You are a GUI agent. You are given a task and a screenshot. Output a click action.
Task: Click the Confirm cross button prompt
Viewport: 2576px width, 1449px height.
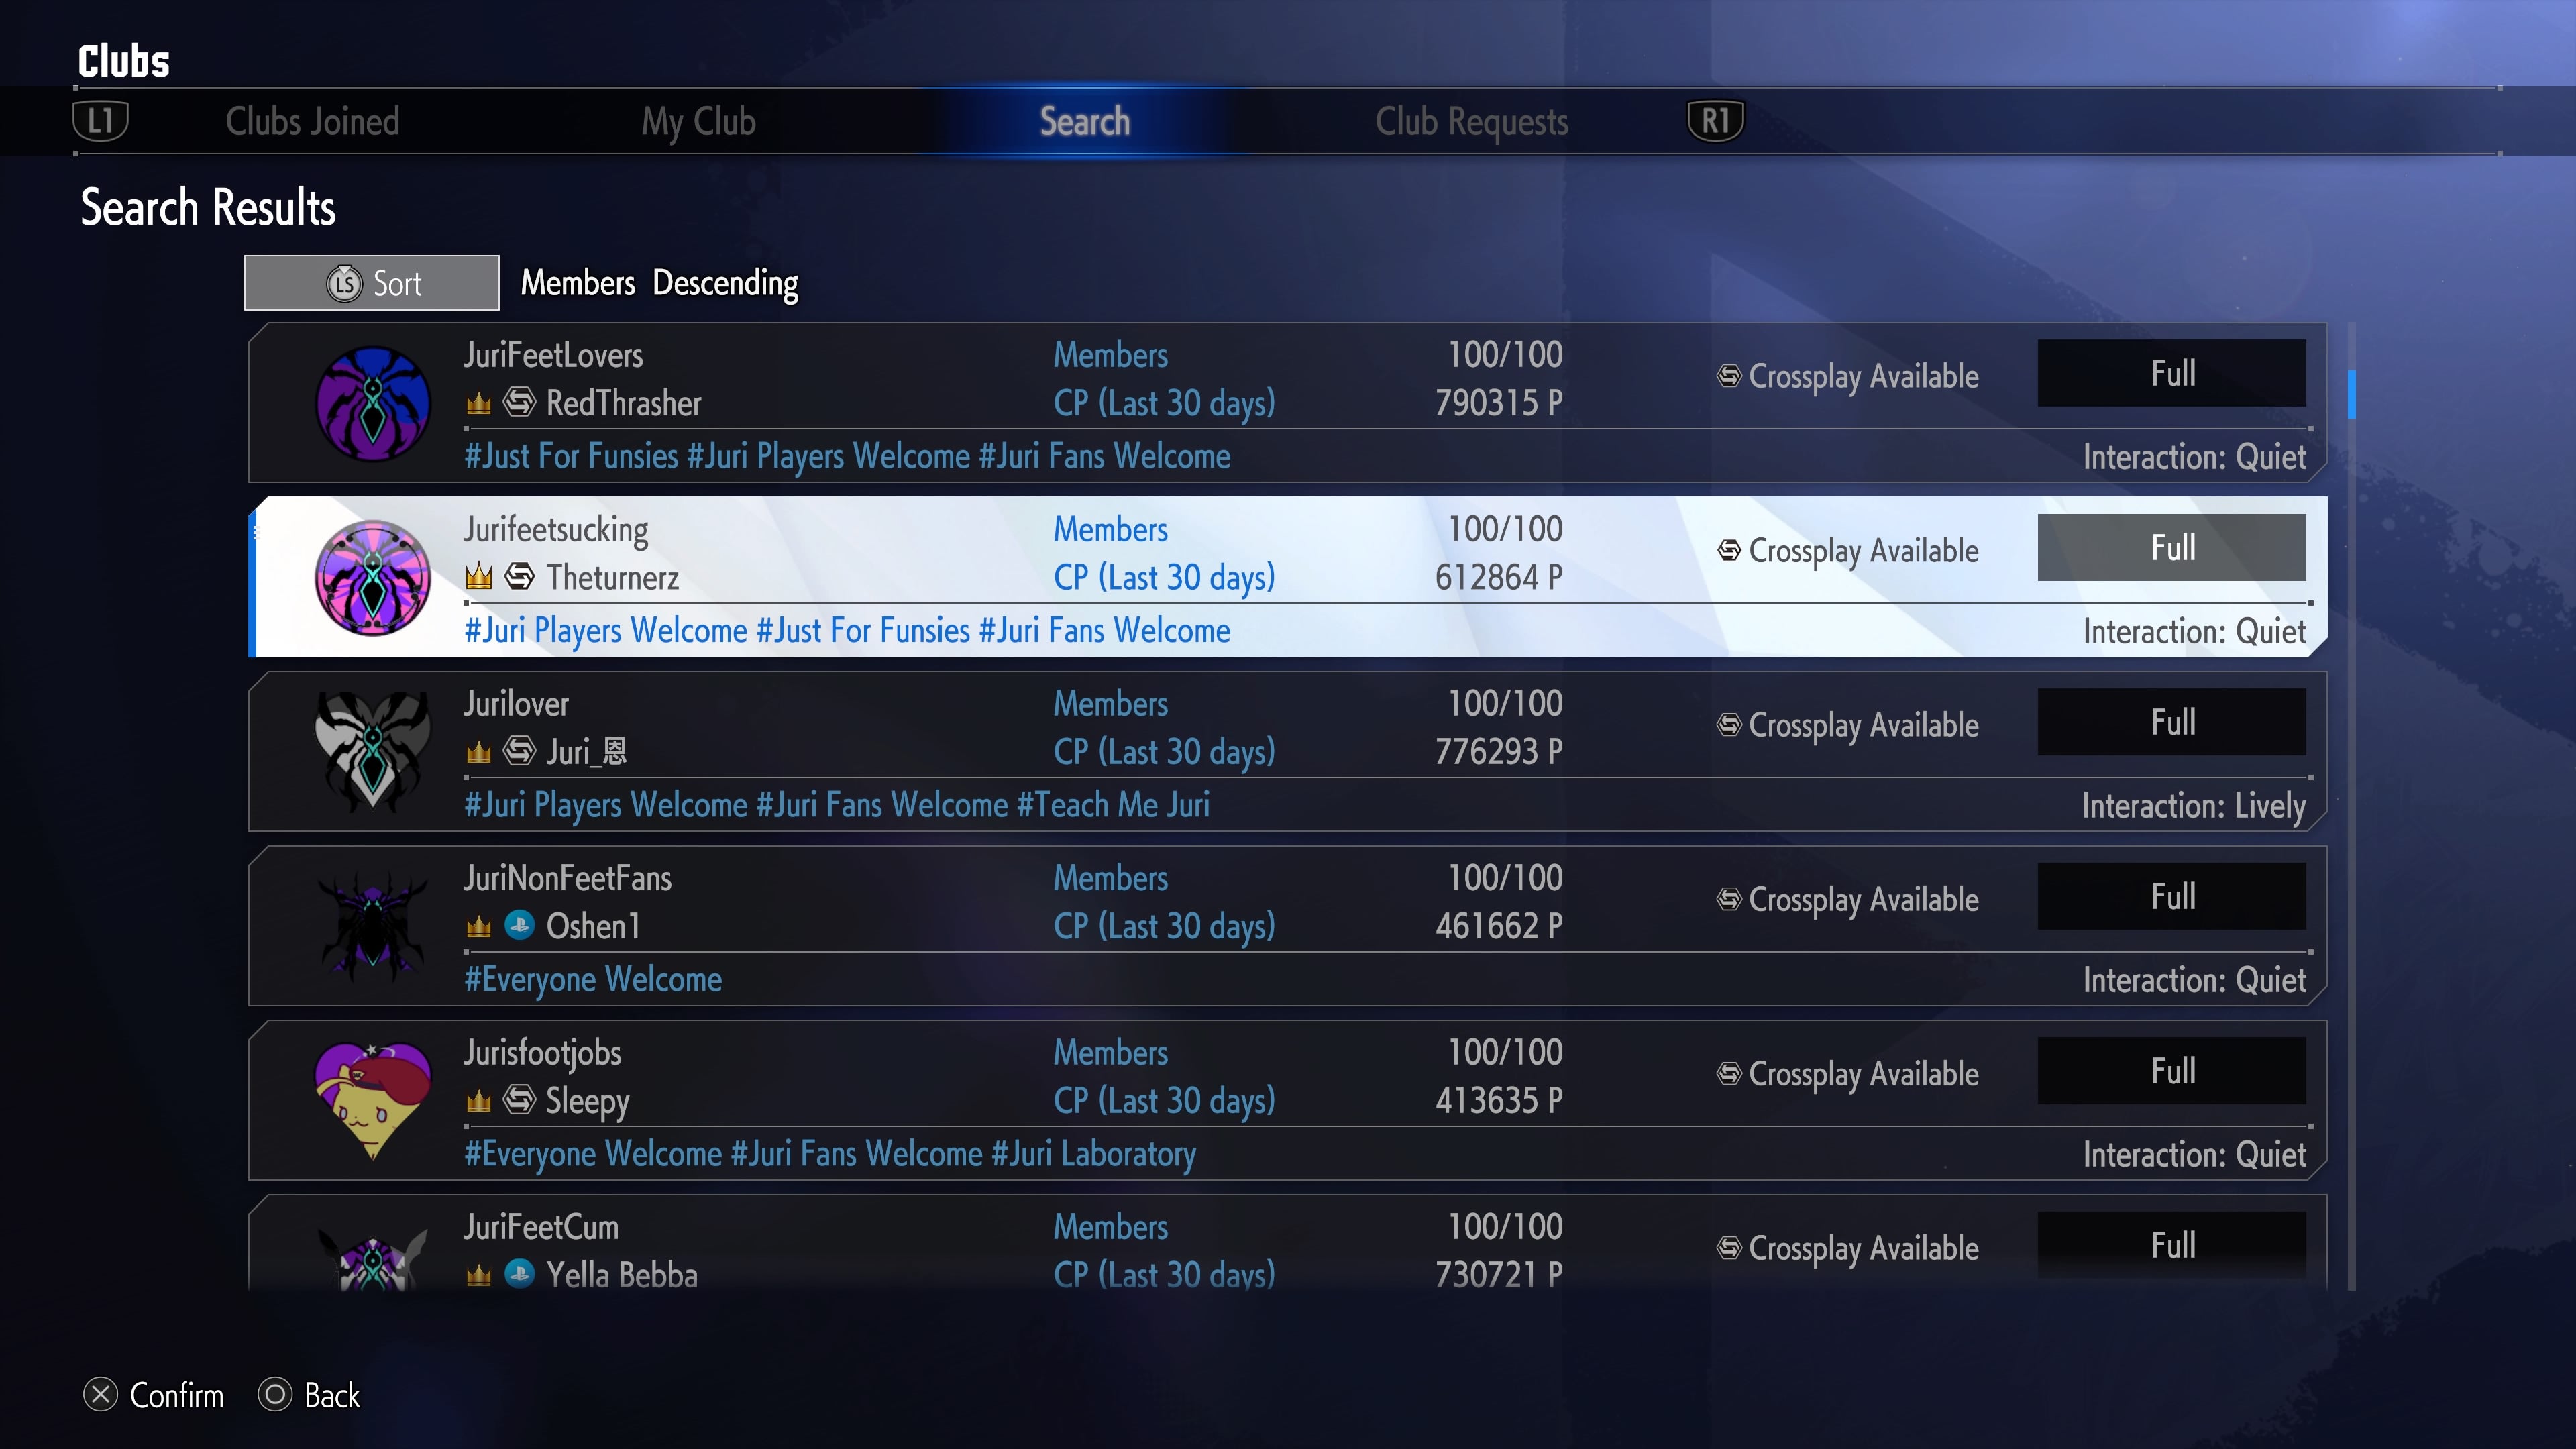coord(154,1395)
